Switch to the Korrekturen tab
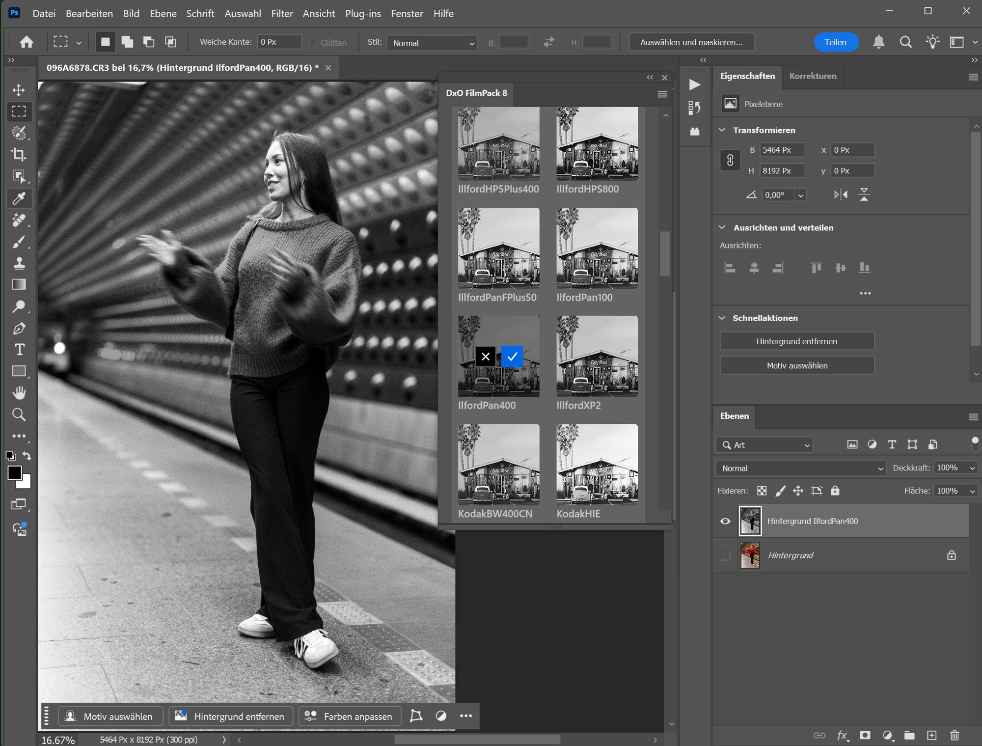 click(x=813, y=76)
